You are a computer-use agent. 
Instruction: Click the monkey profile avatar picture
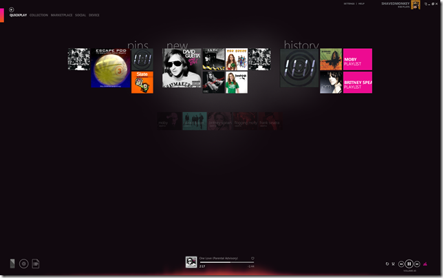coord(415,5)
